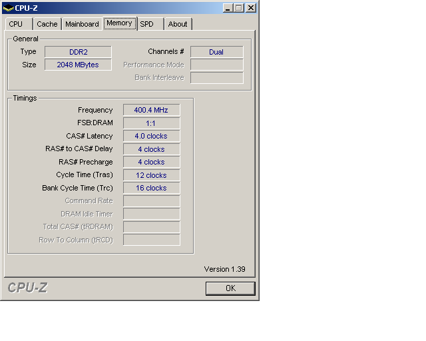This screenshot has height=341, width=426.
Task: Click the CPU-Z title bar icon
Action: coord(8,8)
